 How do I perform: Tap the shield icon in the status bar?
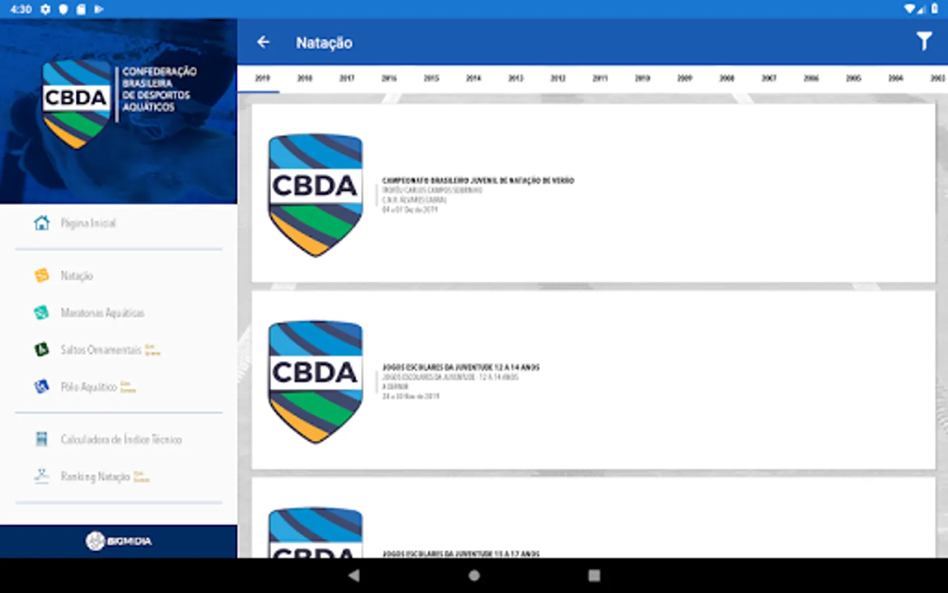tap(63, 9)
